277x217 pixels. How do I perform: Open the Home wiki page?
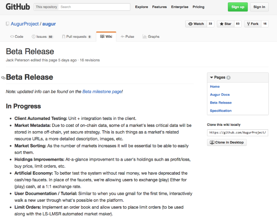coord(215,86)
